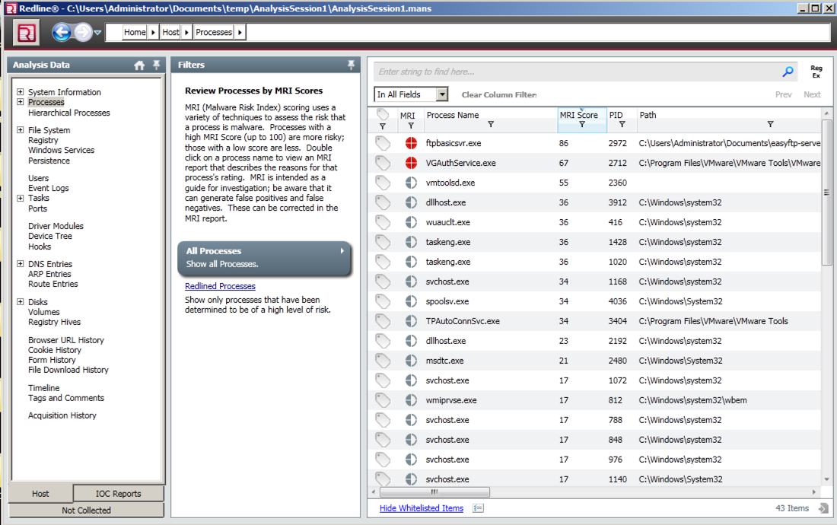Image resolution: width=837 pixels, height=525 pixels.
Task: Open the arrow after Processes breadcrumb
Action: 240,32
